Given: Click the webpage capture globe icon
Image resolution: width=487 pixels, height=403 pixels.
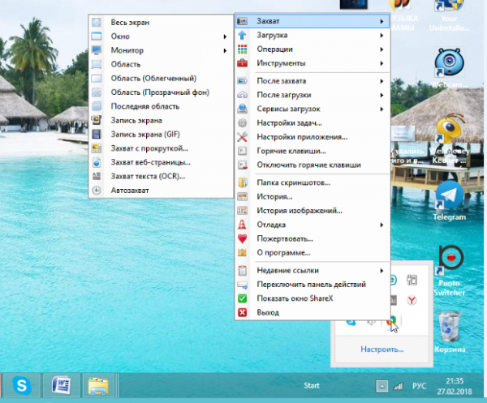Looking at the screenshot, I should point(97,162).
